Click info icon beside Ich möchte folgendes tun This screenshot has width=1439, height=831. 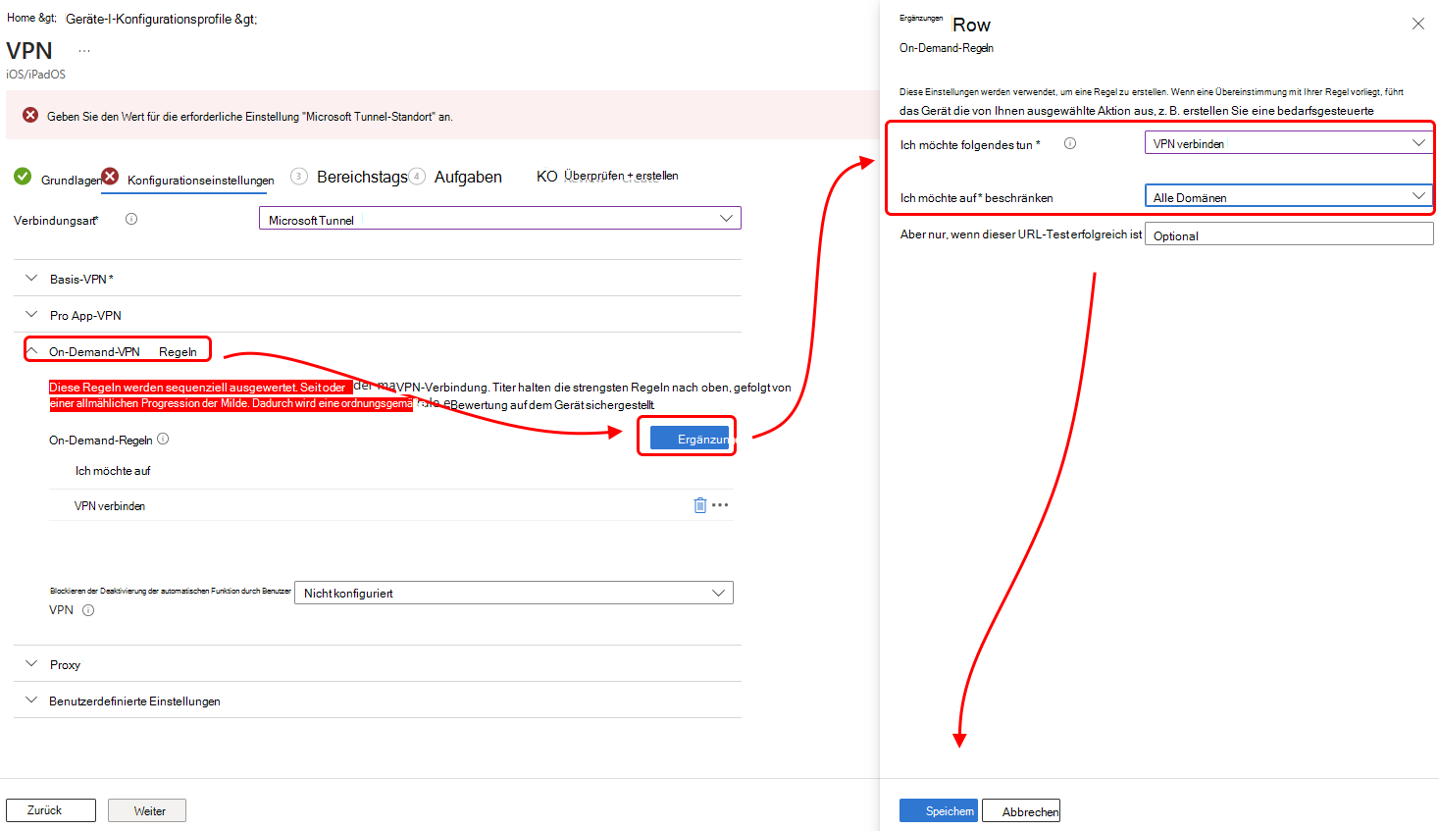(1070, 143)
